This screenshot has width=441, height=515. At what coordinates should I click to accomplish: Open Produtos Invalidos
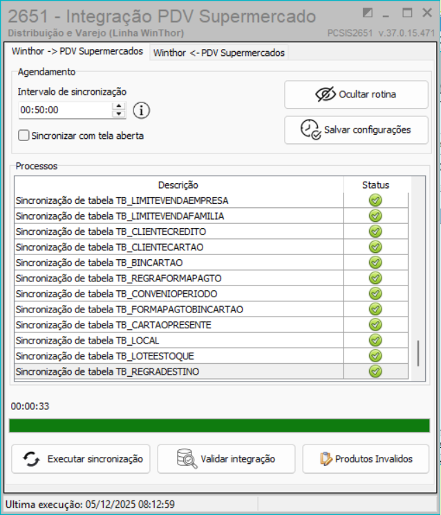tap(366, 459)
